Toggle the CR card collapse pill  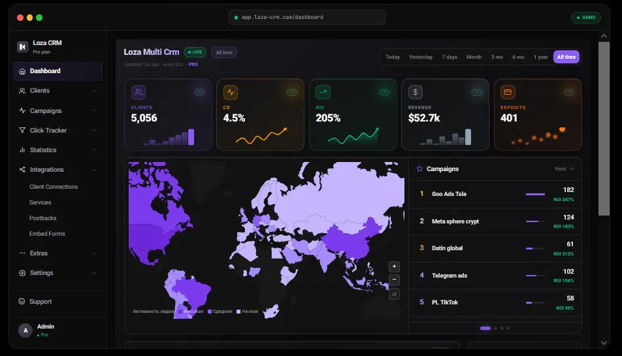[x=291, y=92]
